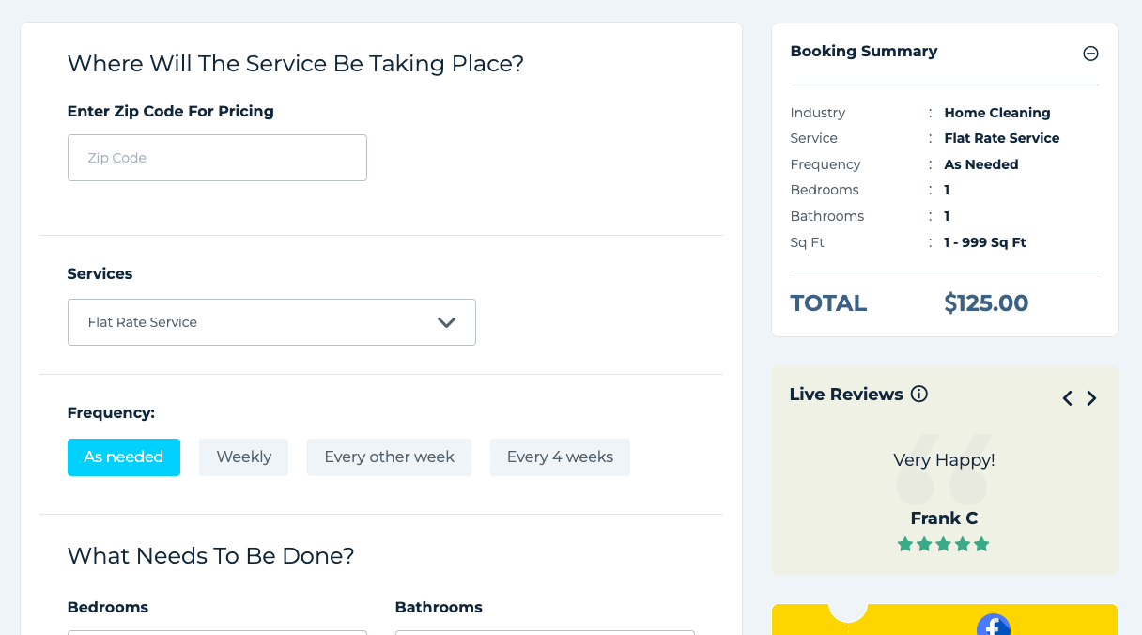
Task: Click the Booking Summary heading
Action: click(x=864, y=52)
